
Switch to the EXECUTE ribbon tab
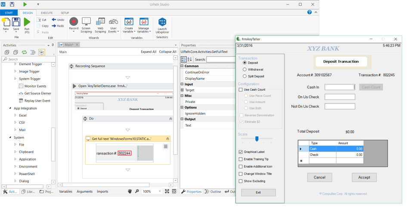point(47,13)
